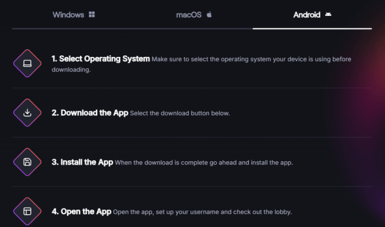Click the app layout window icon

(27, 211)
